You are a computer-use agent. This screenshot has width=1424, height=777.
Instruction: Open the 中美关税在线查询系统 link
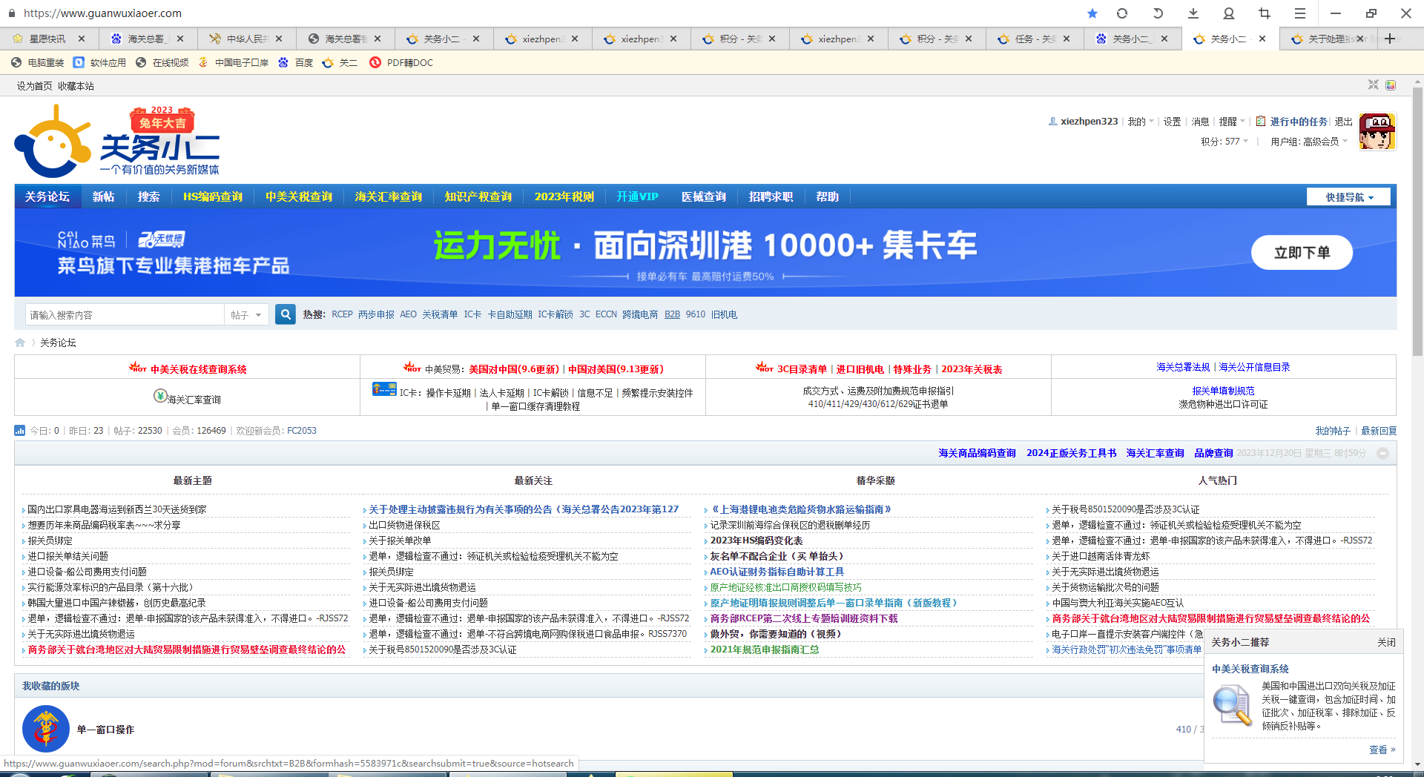199,369
